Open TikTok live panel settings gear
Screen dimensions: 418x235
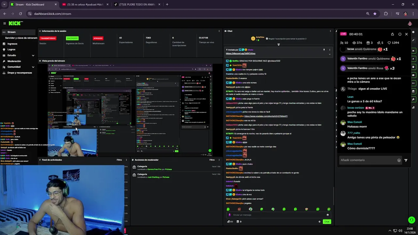coord(400,34)
